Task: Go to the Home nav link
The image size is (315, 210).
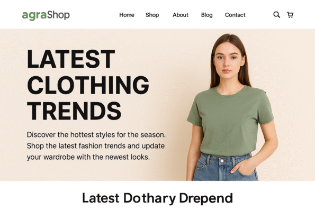Action: click(x=127, y=15)
